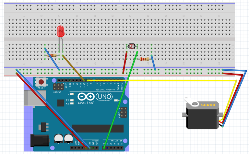Image resolution: width=249 pixels, height=154 pixels.
Task: Click the ICSP header beside the UNO logo
Action: (x=124, y=113)
